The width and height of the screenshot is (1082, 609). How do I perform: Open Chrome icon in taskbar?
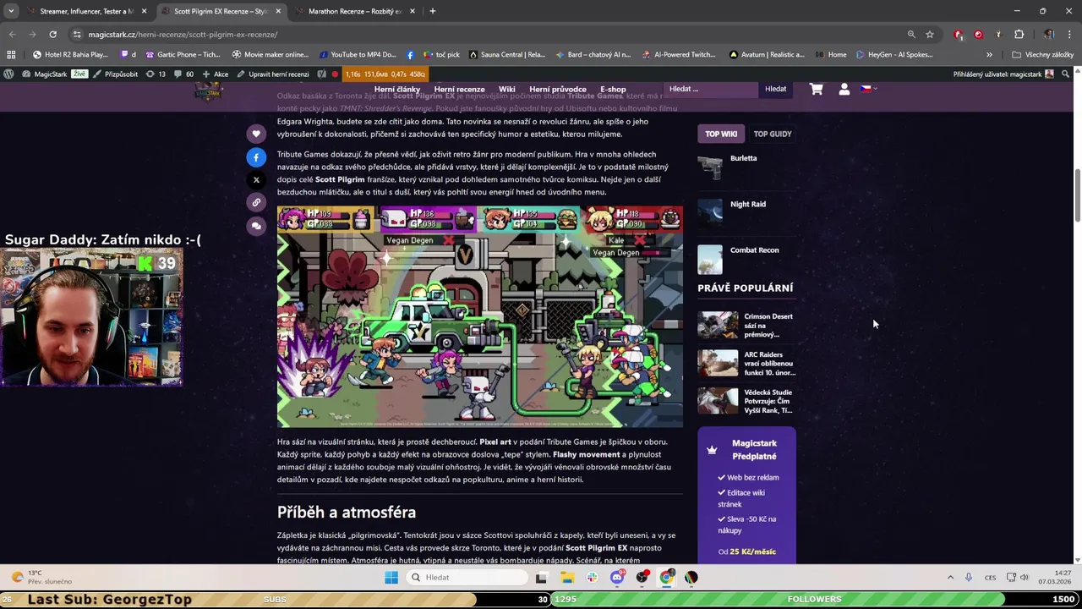pyautogui.click(x=667, y=578)
